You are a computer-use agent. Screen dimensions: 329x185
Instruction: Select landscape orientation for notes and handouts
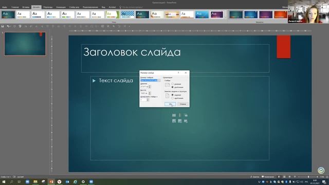coord(173,98)
